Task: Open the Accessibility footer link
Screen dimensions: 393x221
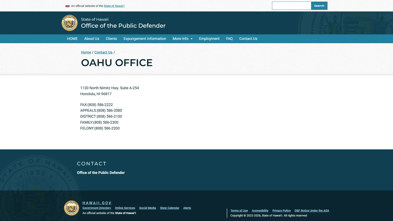Action: (260, 211)
